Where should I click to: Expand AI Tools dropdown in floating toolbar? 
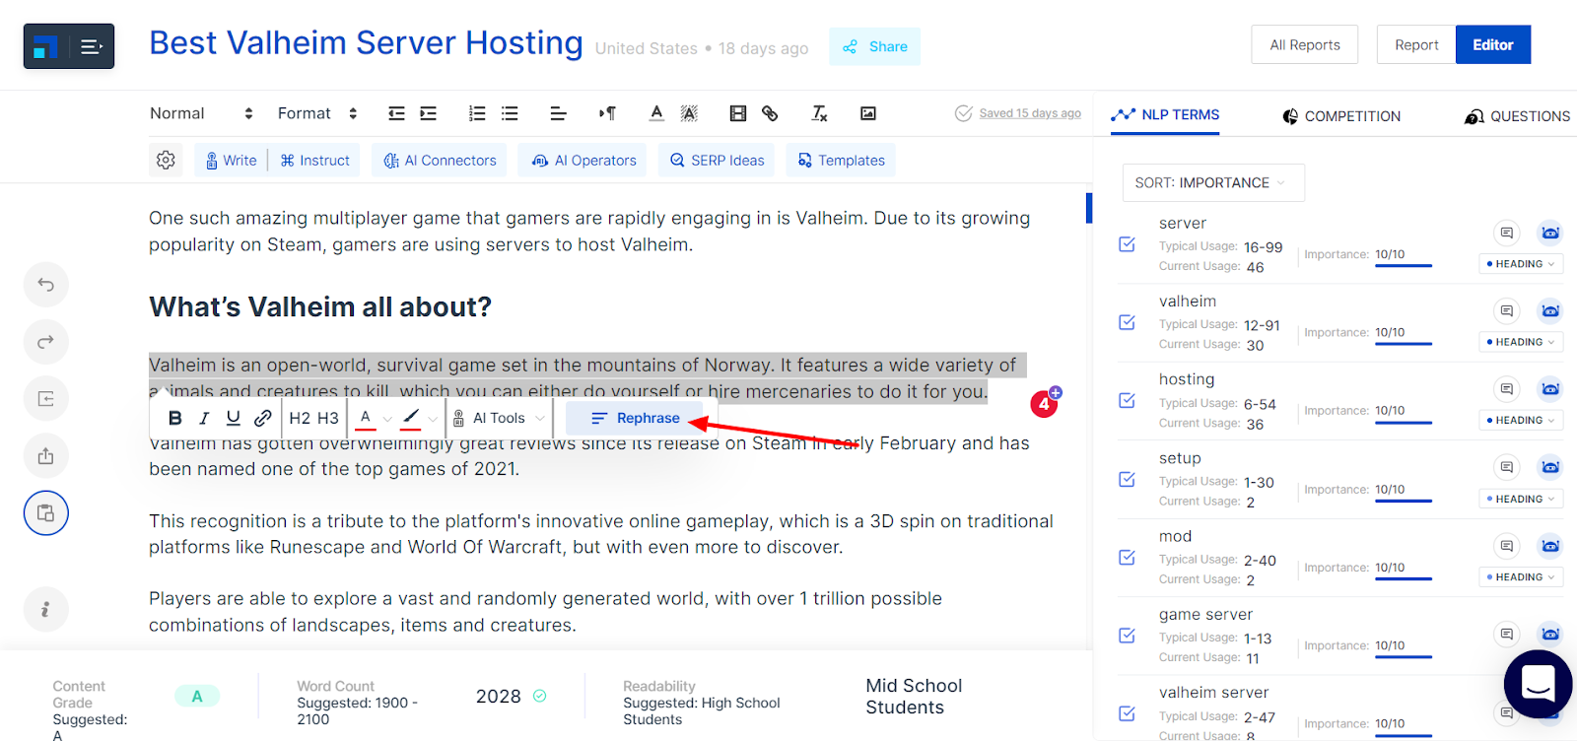tap(499, 418)
